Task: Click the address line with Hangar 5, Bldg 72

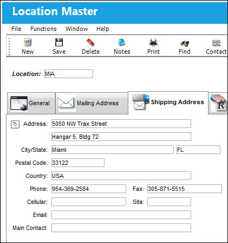Action: [x=121, y=137]
